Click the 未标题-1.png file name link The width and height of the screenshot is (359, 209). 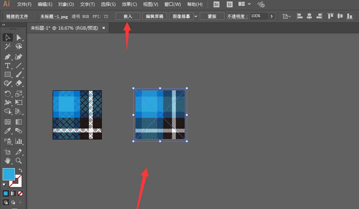tap(54, 16)
